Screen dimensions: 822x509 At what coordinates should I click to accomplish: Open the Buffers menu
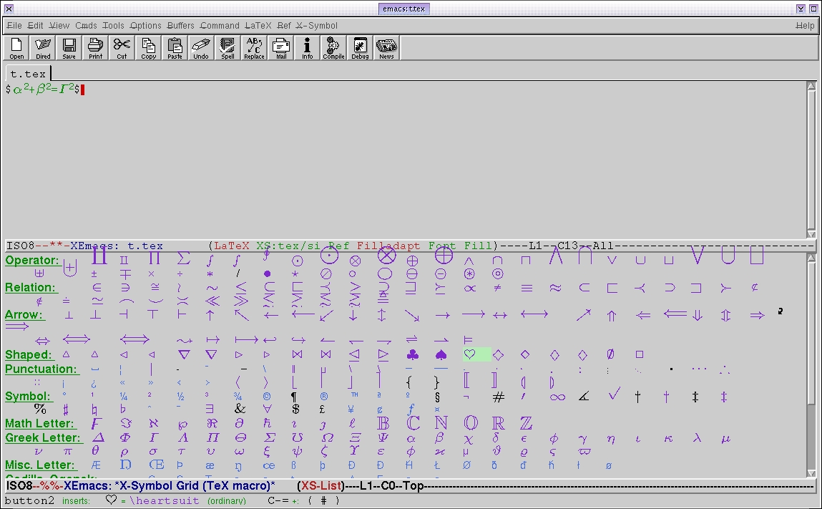tap(180, 26)
